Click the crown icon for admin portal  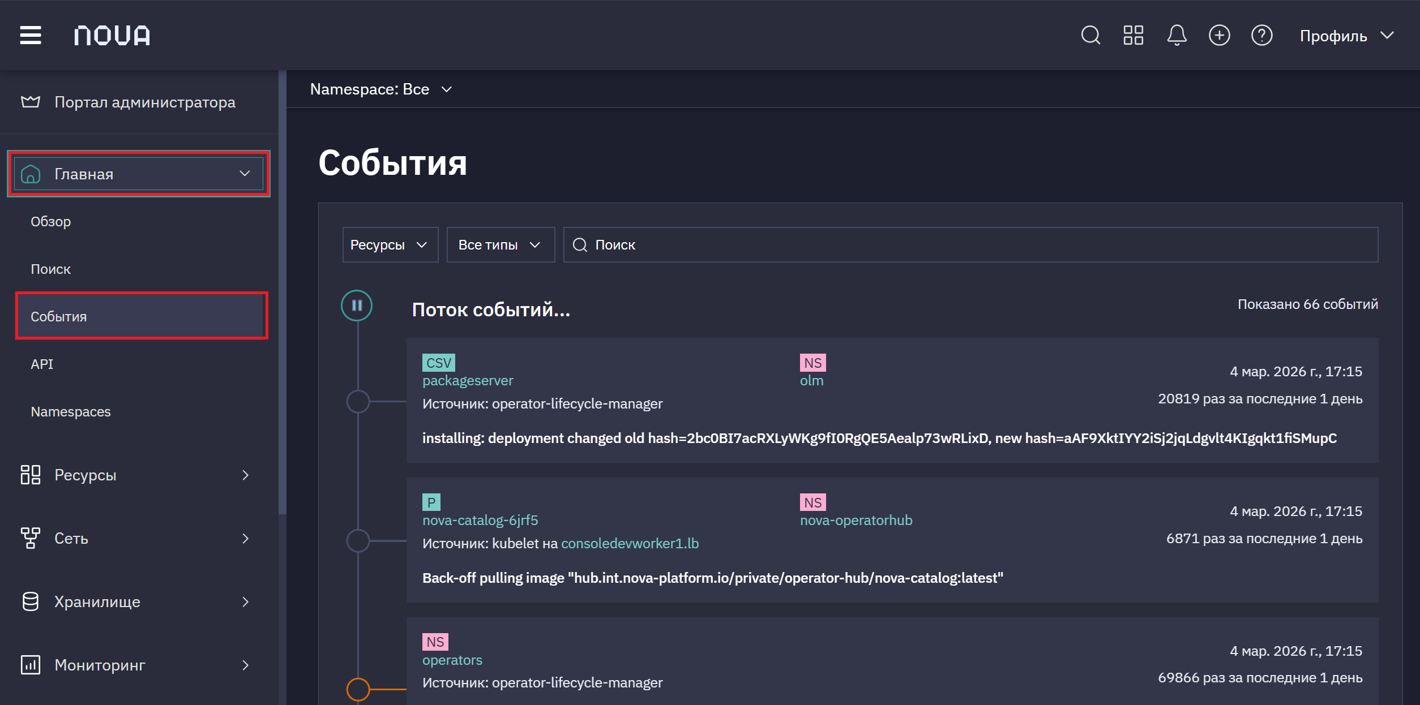31,102
